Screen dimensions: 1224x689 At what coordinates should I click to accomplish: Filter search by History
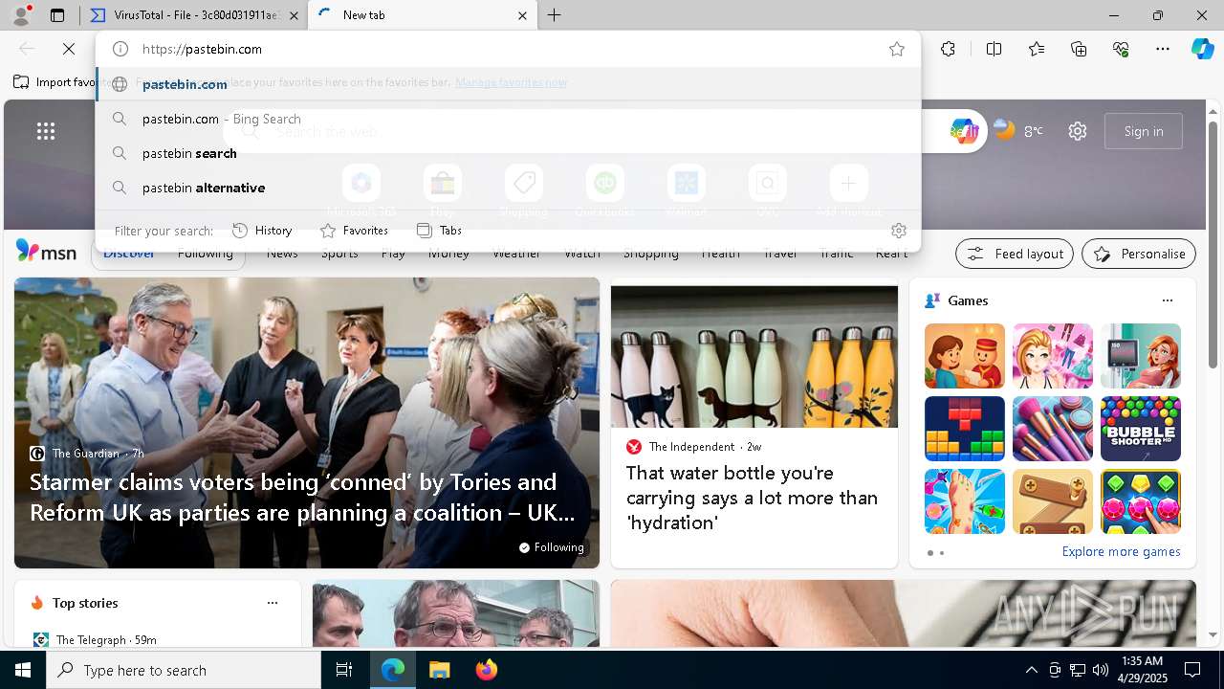[x=262, y=231]
